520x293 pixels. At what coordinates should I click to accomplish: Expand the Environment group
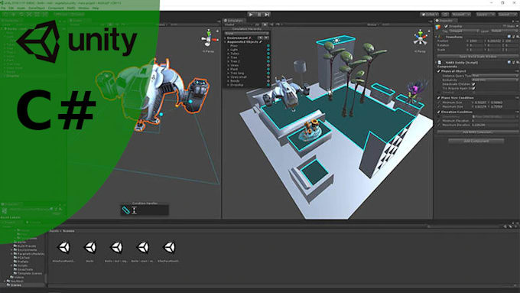pyautogui.click(x=225, y=37)
